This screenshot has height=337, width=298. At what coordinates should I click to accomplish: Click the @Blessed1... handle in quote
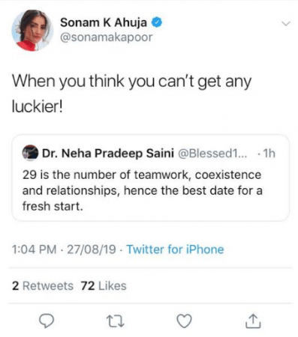[x=212, y=153]
